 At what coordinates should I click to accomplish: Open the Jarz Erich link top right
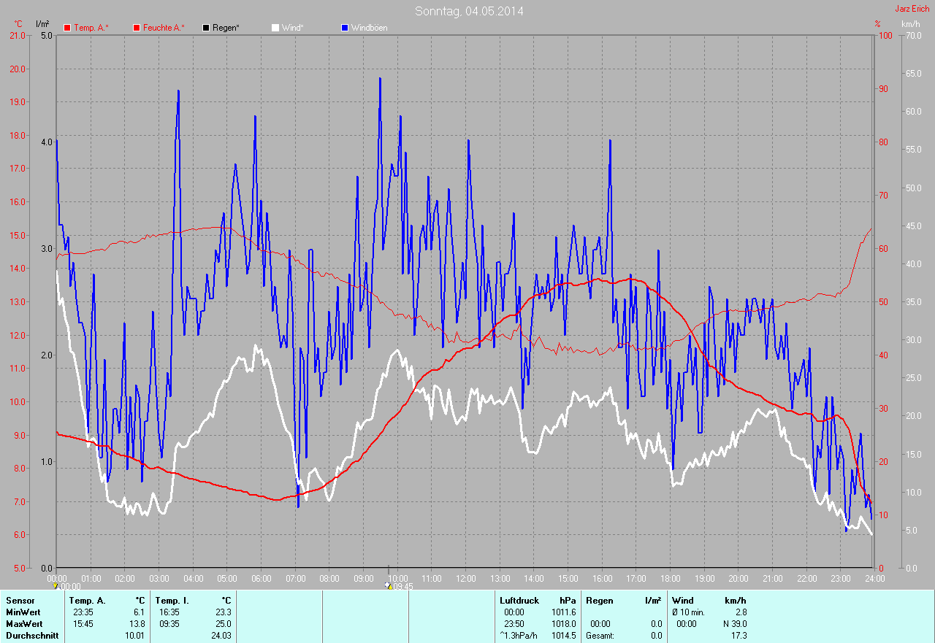(912, 9)
